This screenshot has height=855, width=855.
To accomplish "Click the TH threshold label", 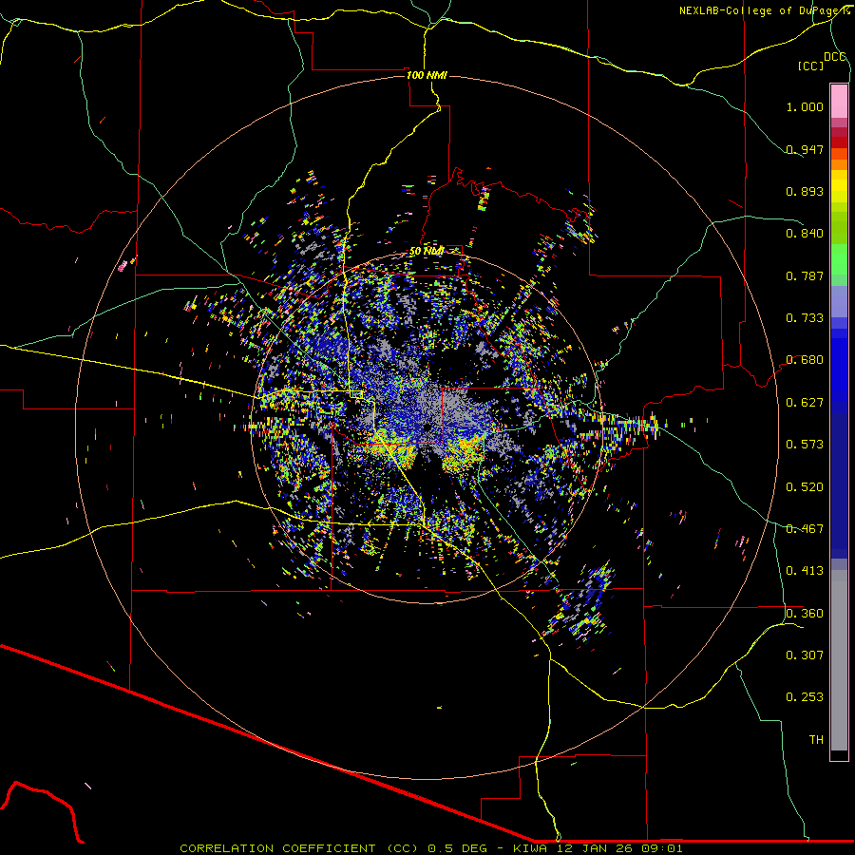I will [816, 740].
